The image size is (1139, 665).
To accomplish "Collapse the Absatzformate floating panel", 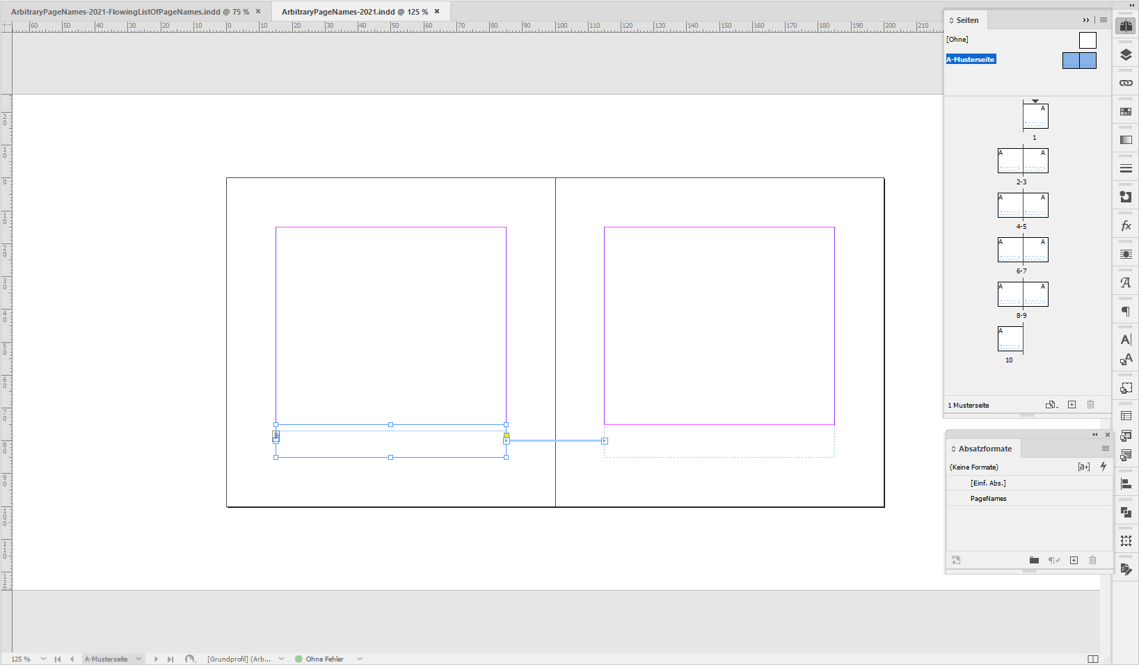I will [1094, 435].
